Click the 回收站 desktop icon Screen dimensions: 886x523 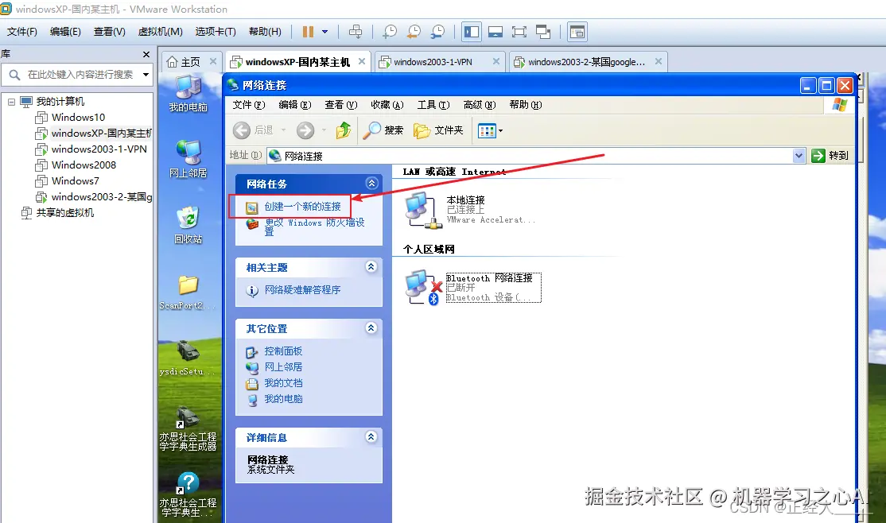point(188,225)
